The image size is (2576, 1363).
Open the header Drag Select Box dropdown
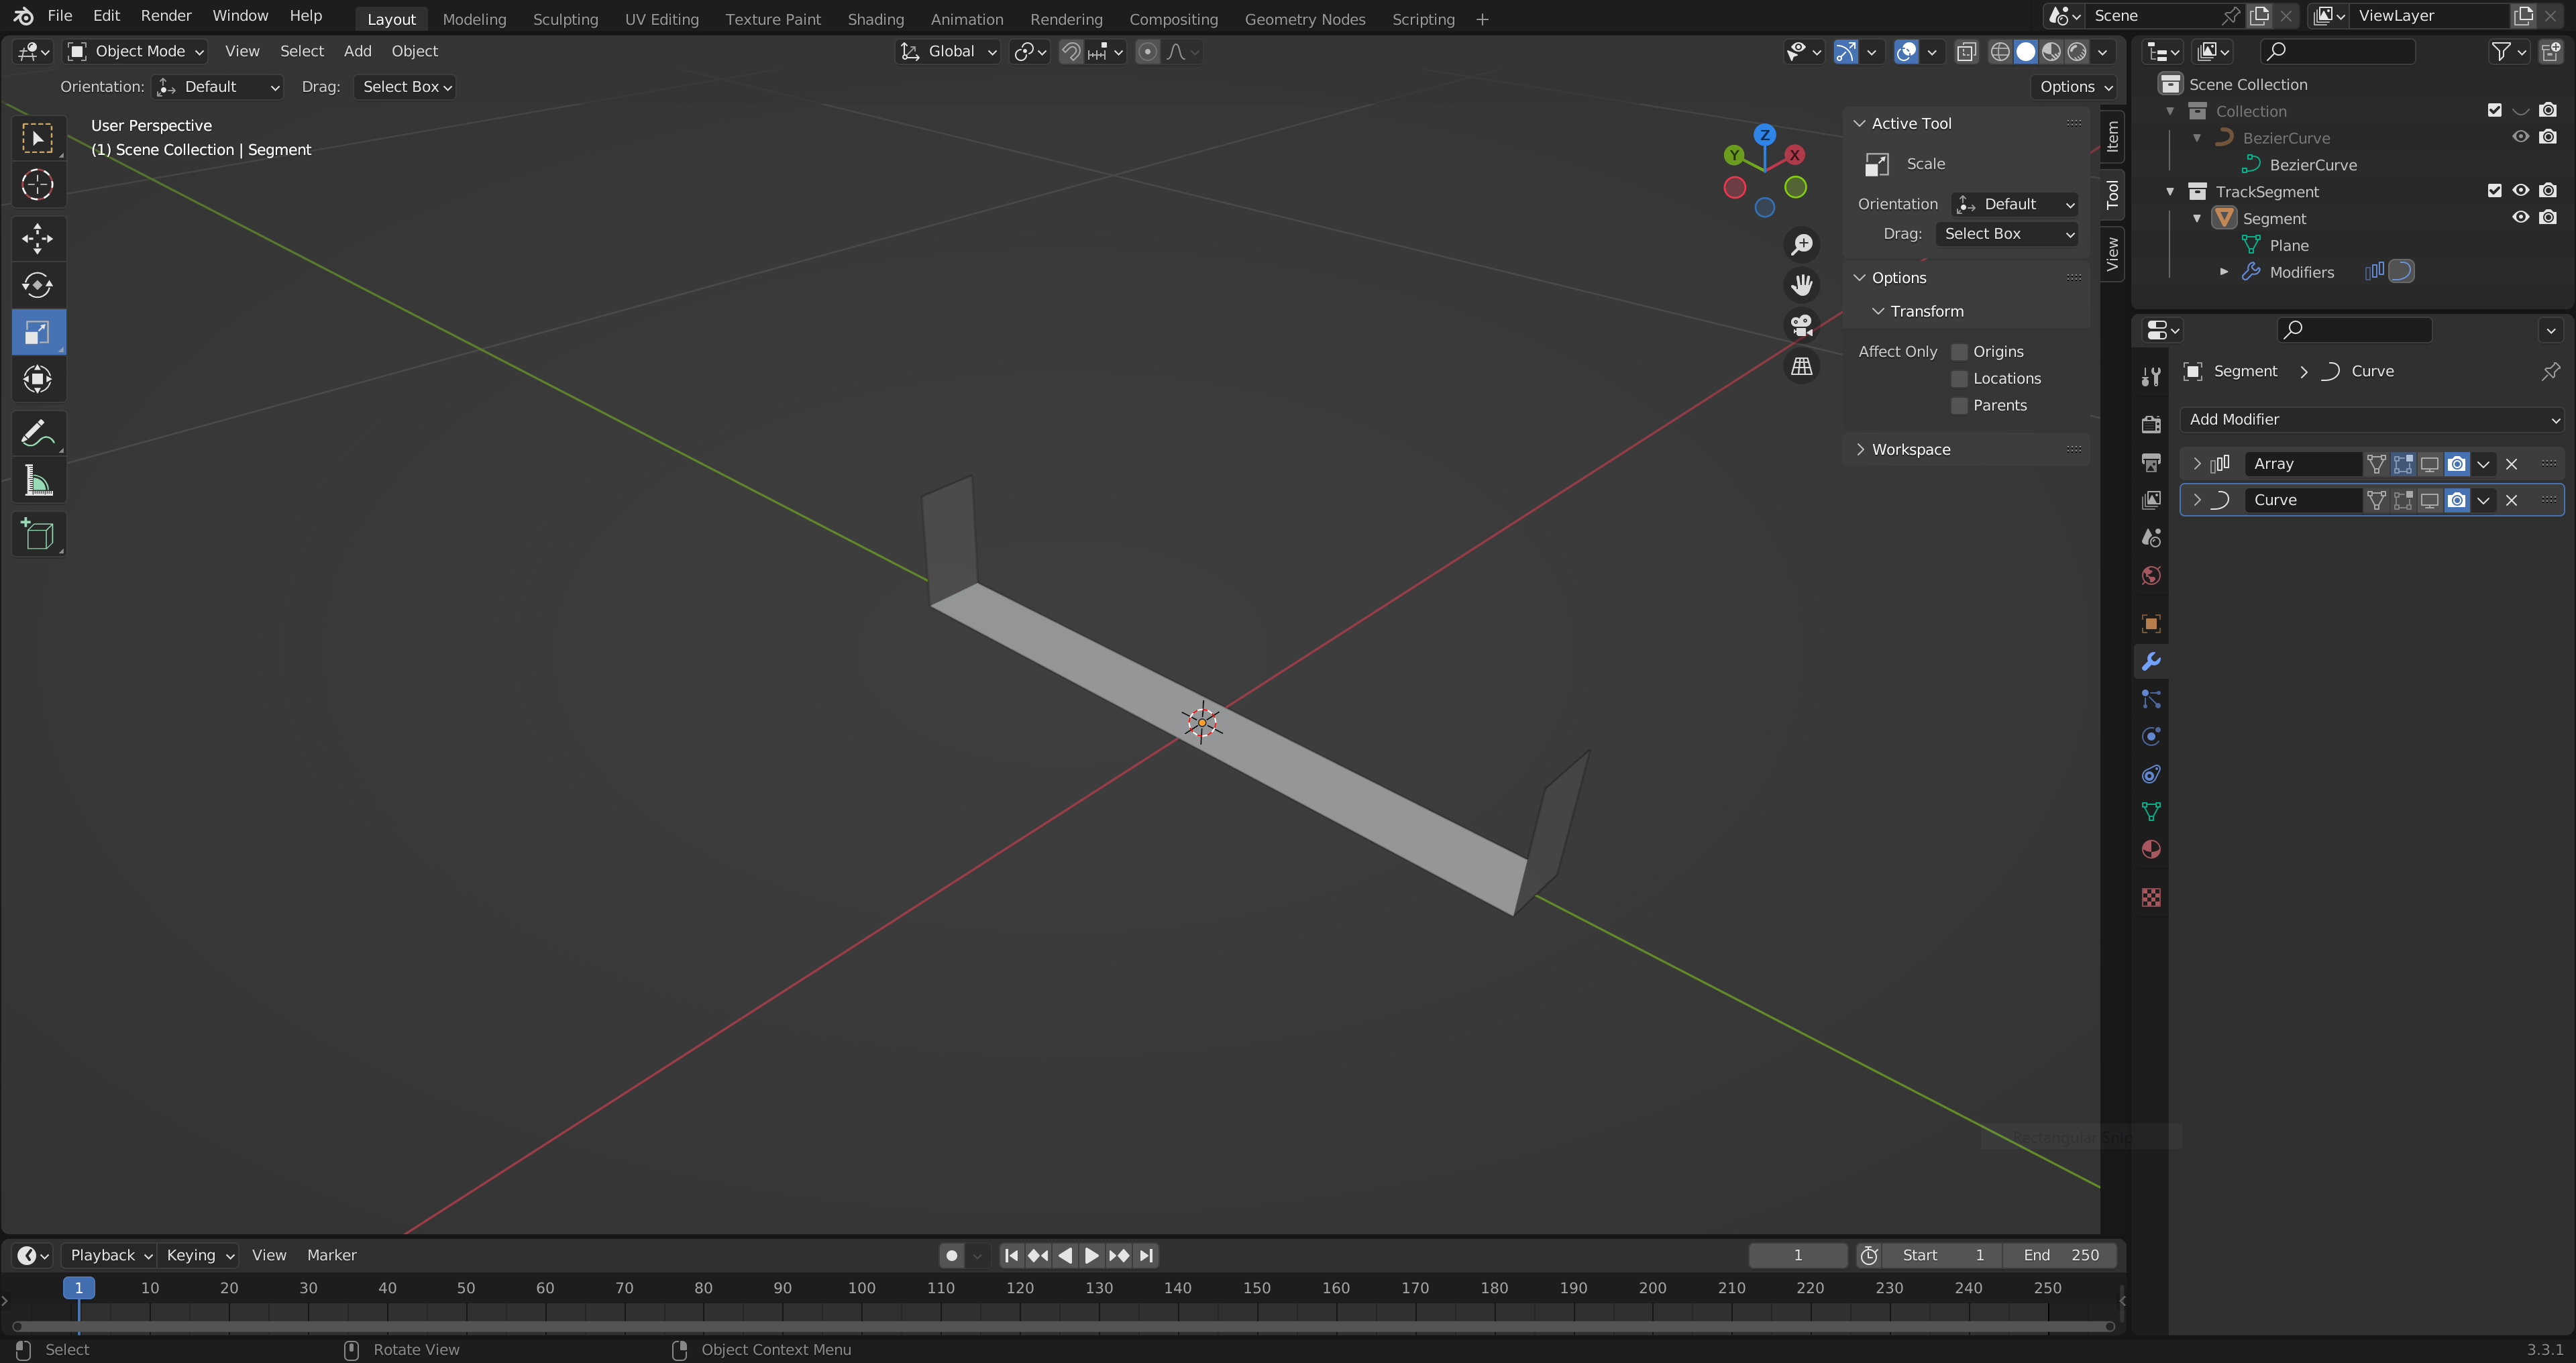point(405,87)
